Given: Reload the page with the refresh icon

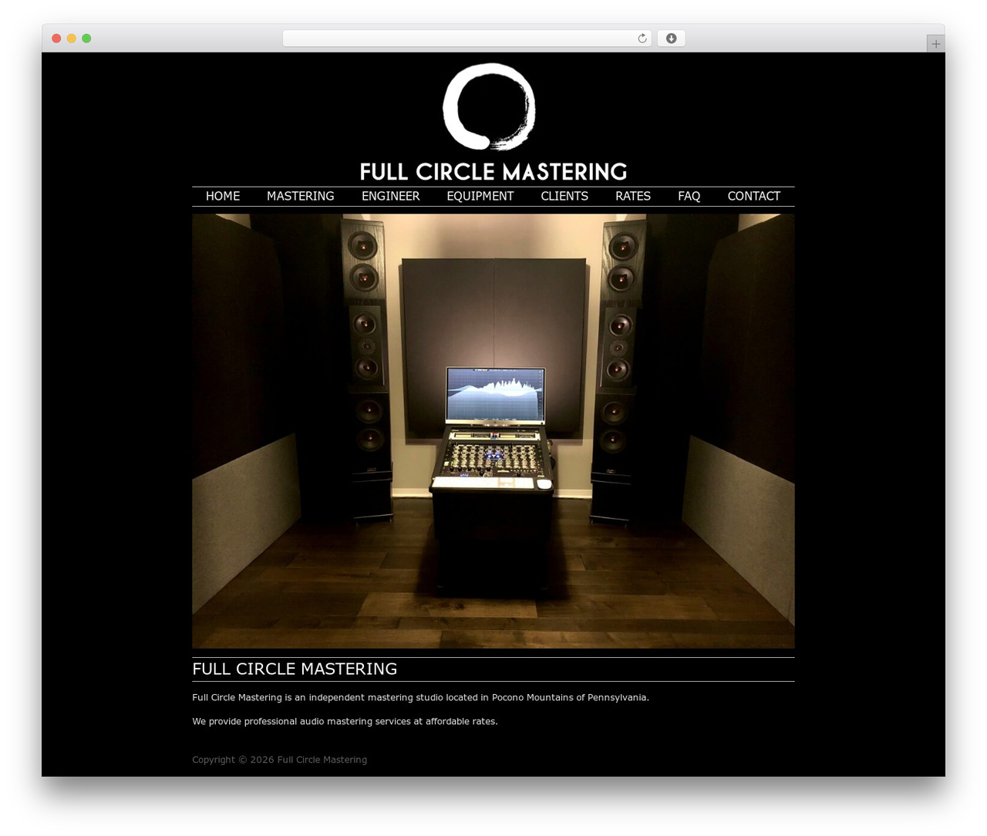Looking at the screenshot, I should (642, 39).
